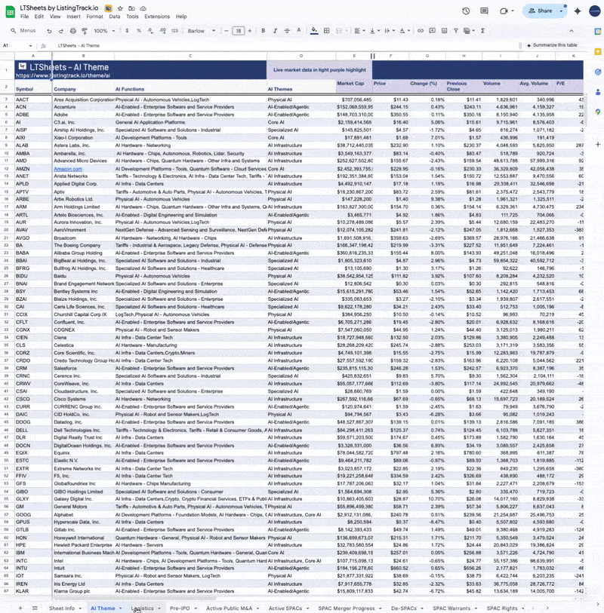
Task: Select cell with symbol AACT
Action: pos(33,100)
